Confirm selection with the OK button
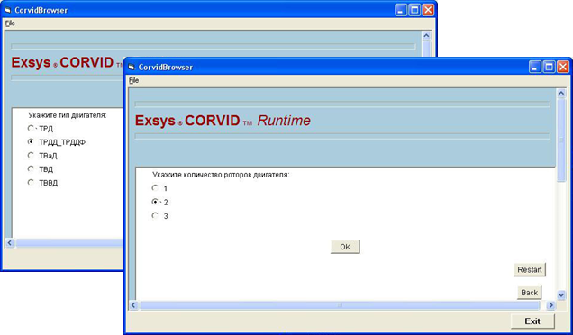This screenshot has width=573, height=335. 345,247
